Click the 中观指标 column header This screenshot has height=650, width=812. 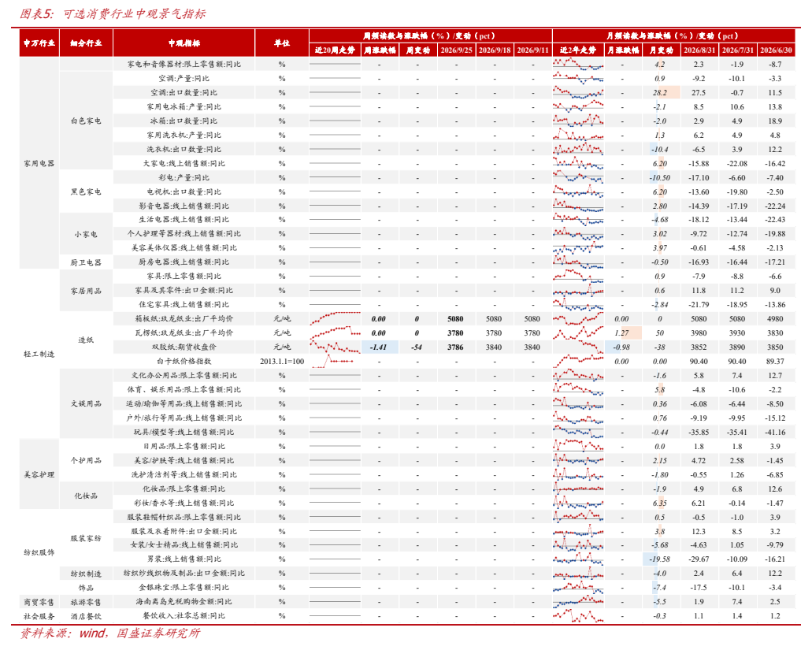pos(184,43)
